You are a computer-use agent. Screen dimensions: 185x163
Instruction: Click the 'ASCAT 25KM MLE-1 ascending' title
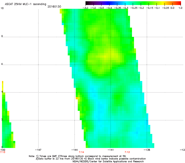point(25,4)
